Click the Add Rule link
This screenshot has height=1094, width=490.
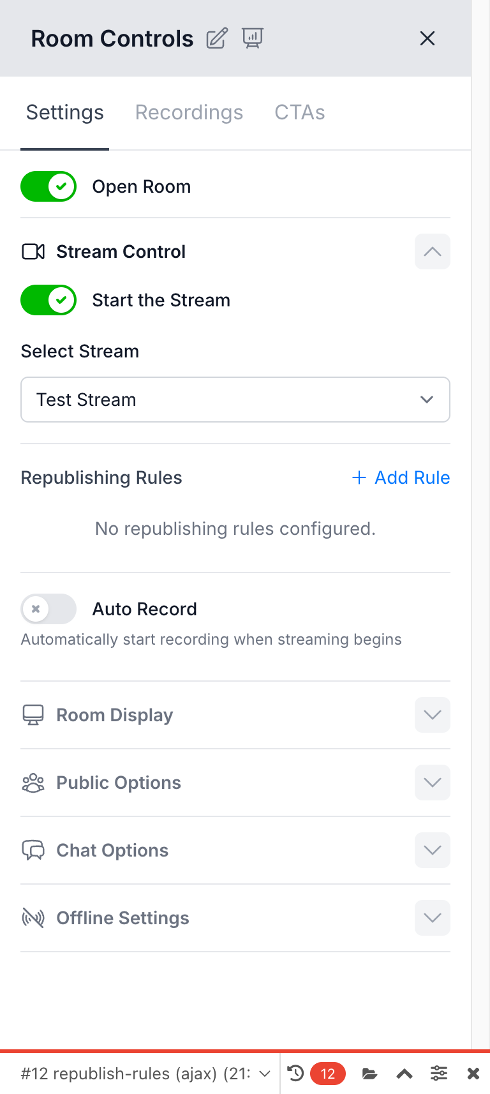click(400, 477)
